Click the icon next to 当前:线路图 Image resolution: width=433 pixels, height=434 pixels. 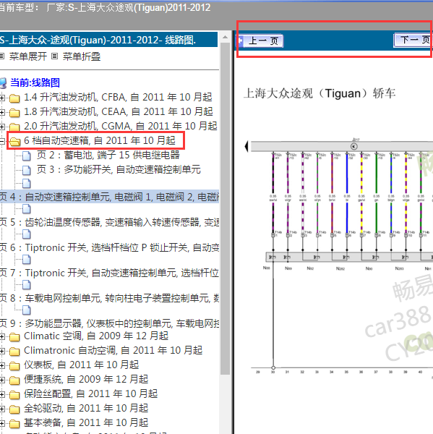[x=3, y=82]
